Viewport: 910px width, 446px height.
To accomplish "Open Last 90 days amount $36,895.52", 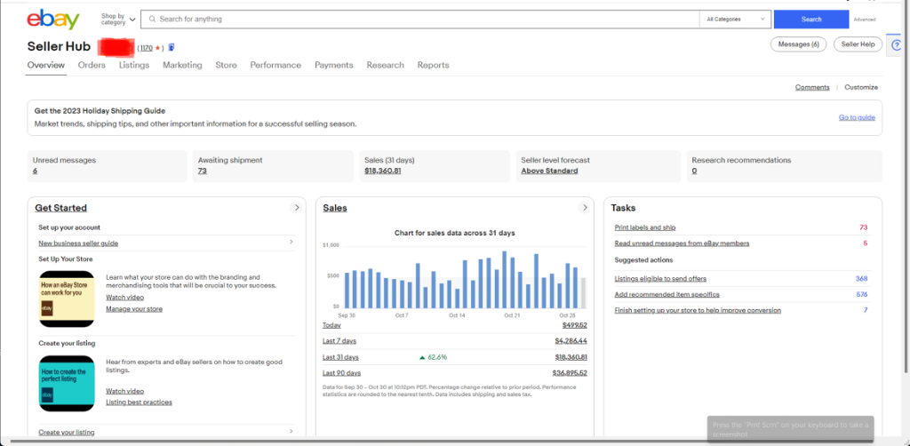I will 570,373.
